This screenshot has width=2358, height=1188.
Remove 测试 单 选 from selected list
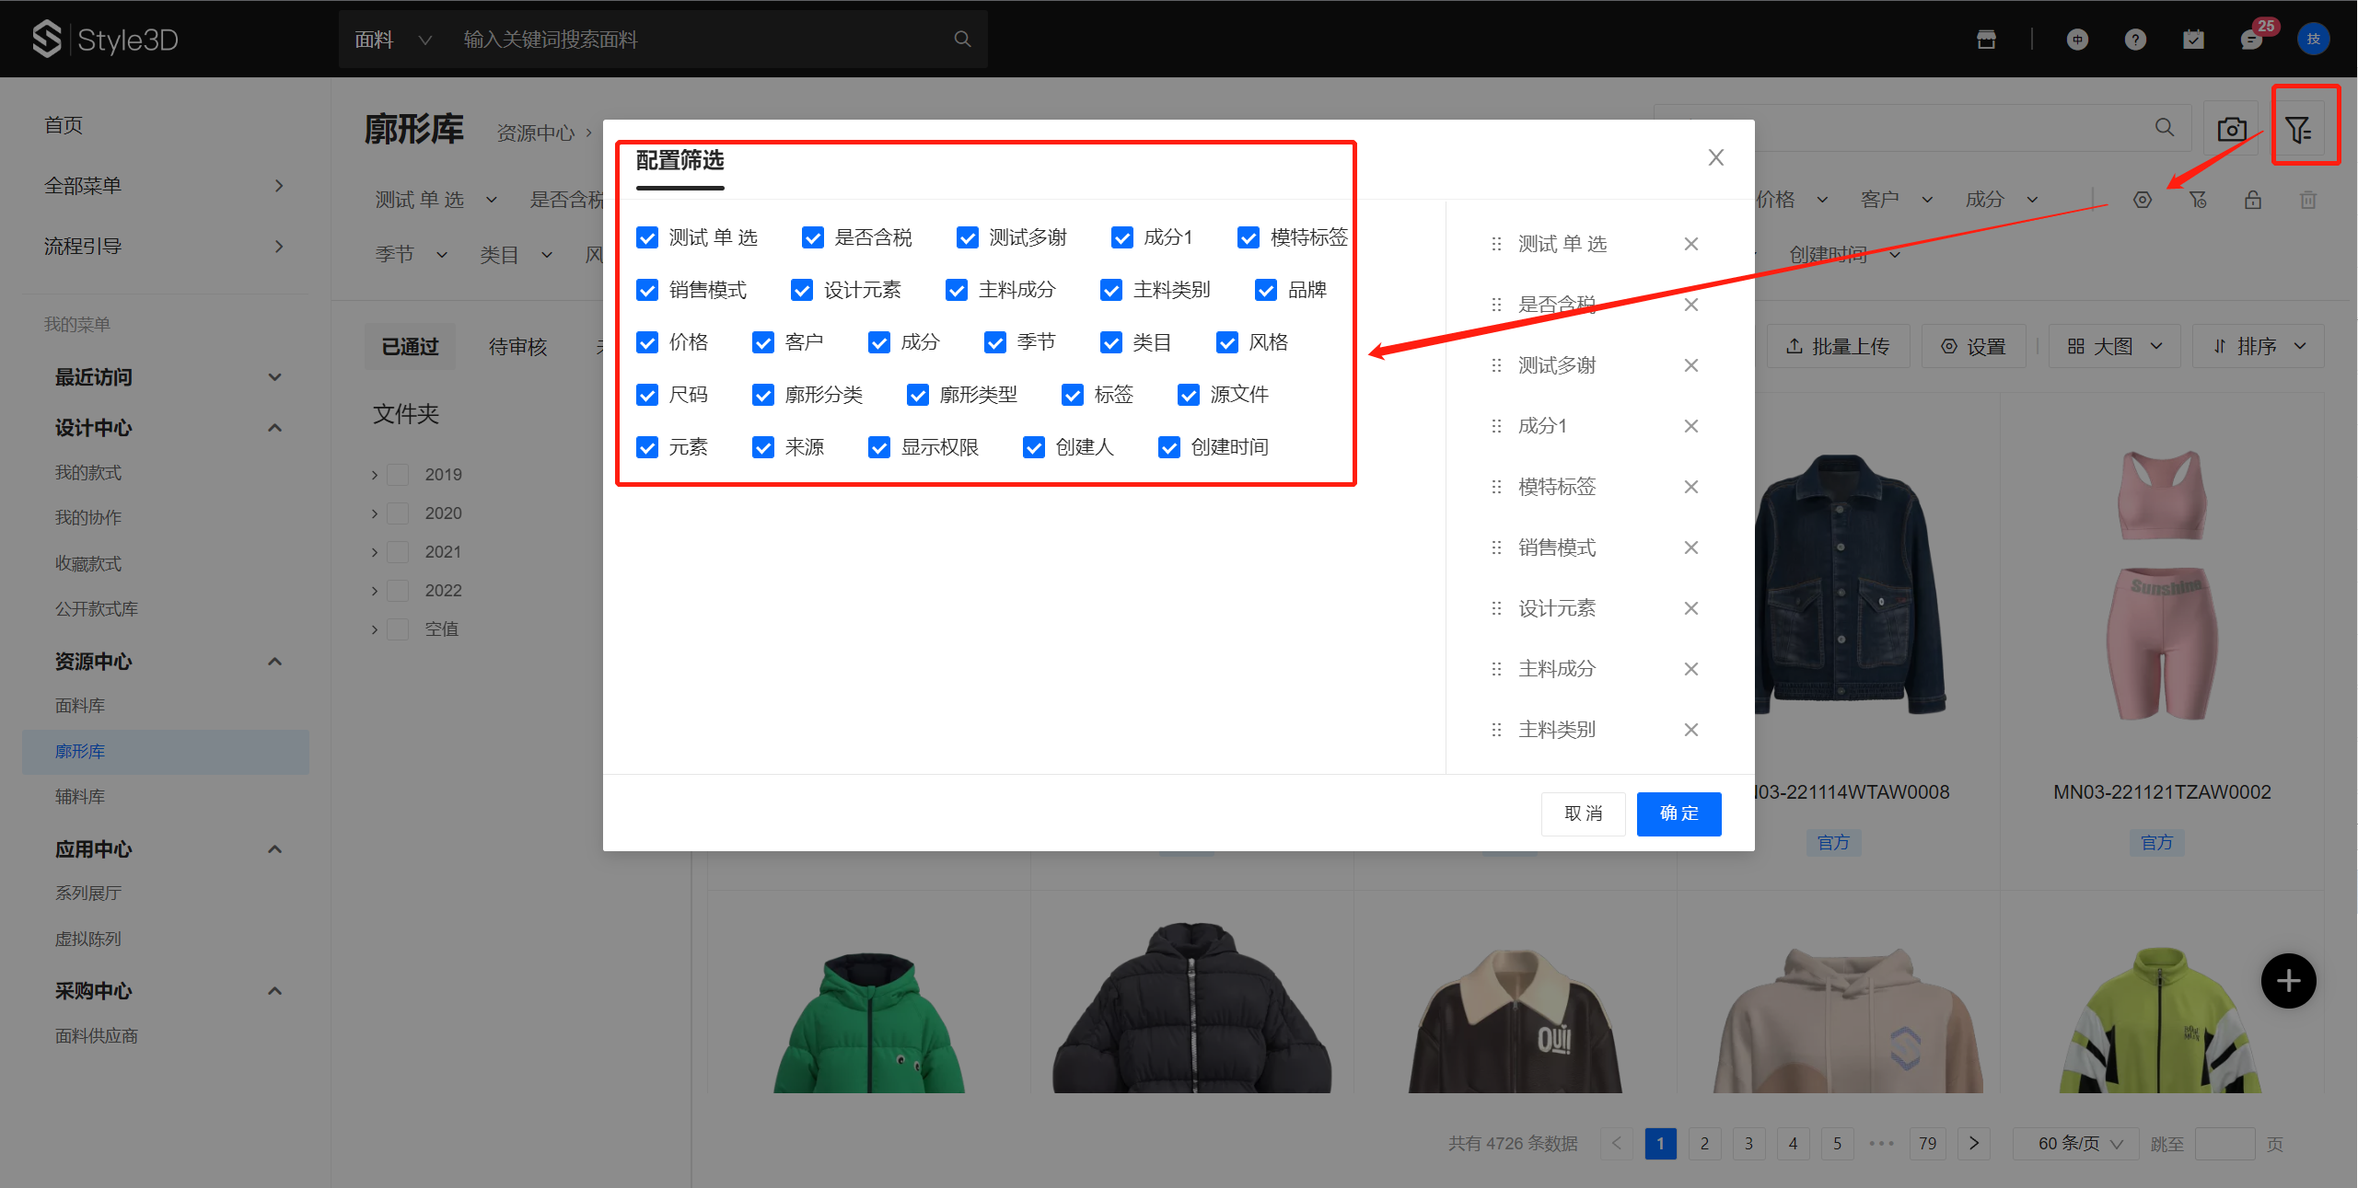pyautogui.click(x=1691, y=244)
